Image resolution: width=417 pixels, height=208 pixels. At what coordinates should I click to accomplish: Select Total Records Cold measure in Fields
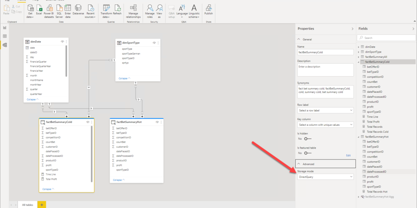click(377, 131)
